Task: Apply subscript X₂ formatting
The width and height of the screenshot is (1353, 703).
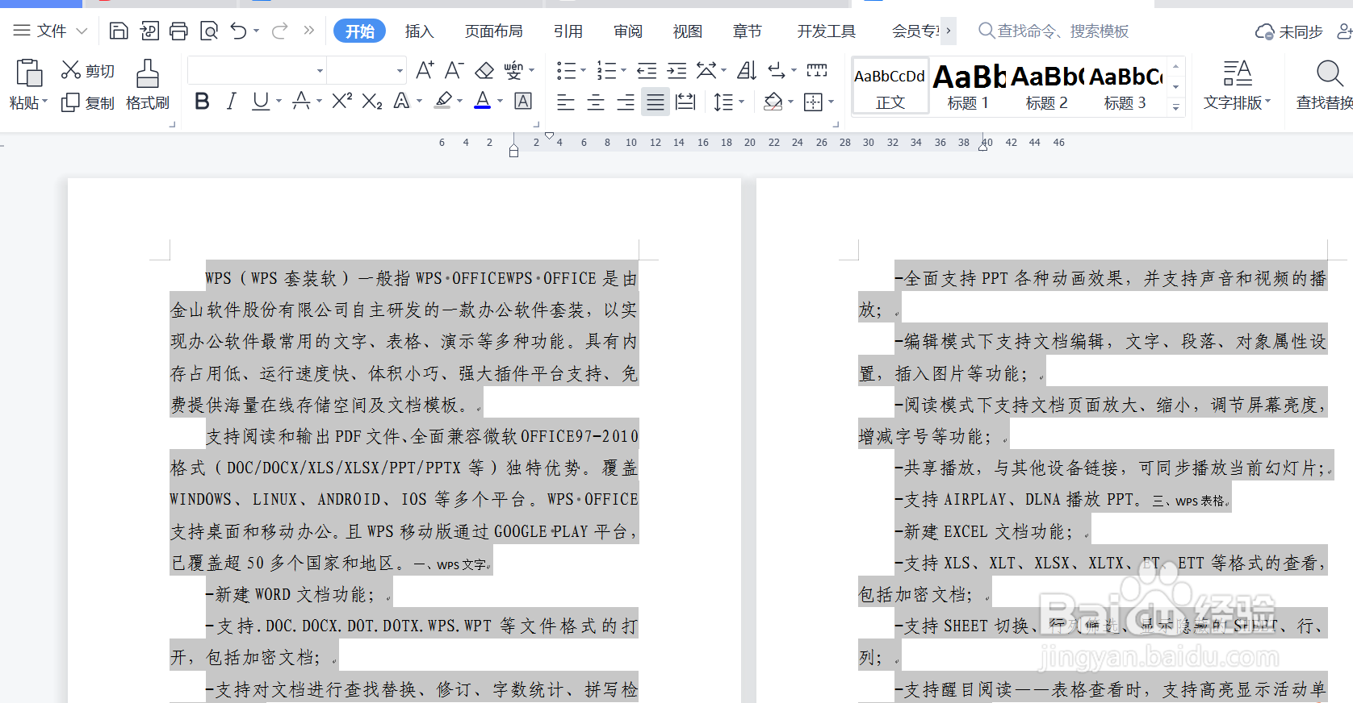Action: click(x=372, y=101)
